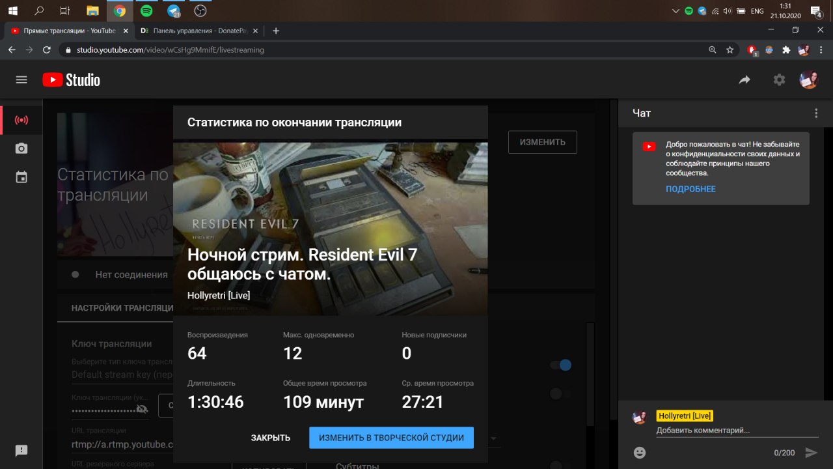
Task: Click ИЗМЕНИТЬ В ТВОРЧЕСКОЙ СТУДИИ button
Action: click(x=391, y=438)
